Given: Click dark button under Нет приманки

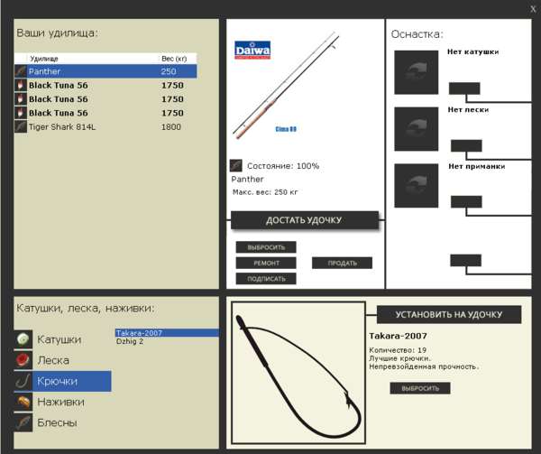Looking at the screenshot, I should coord(466,201).
